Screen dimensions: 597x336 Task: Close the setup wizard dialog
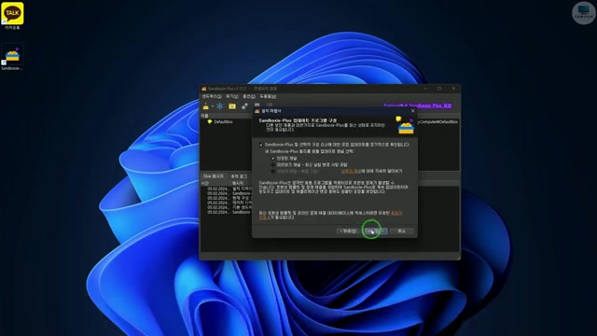pos(412,111)
